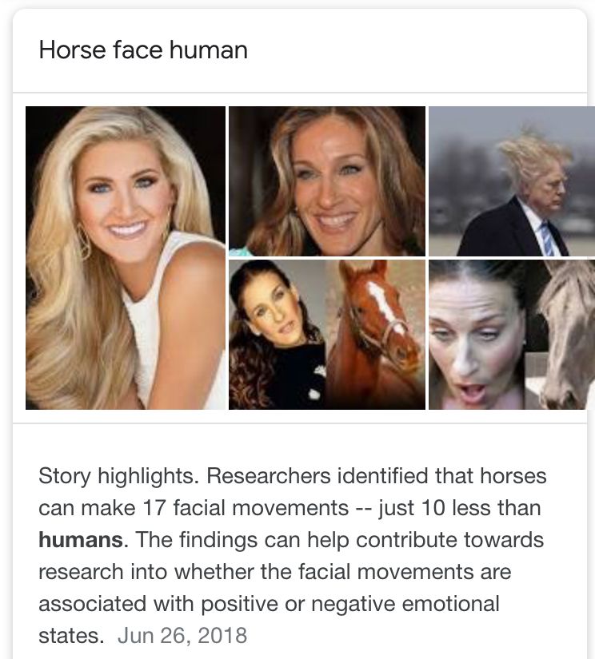Open the surprised woman and grey horse thumbnail

(512, 335)
